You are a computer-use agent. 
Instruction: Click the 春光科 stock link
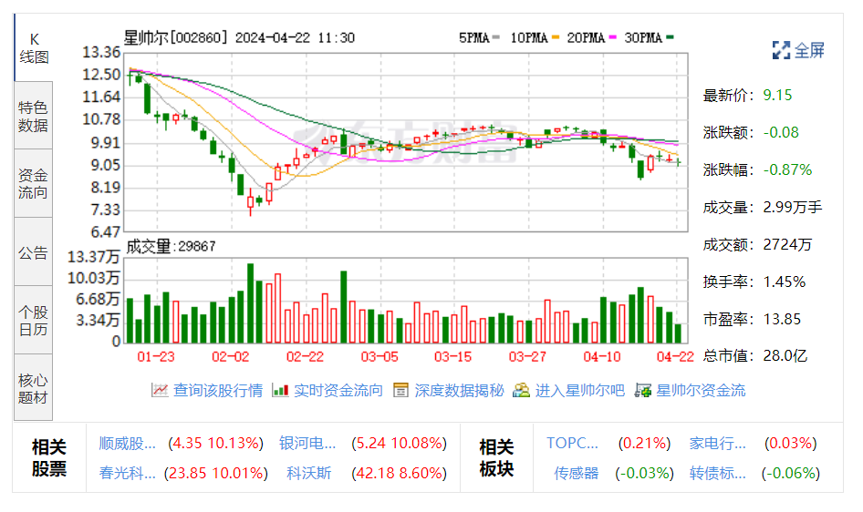[x=128, y=473]
